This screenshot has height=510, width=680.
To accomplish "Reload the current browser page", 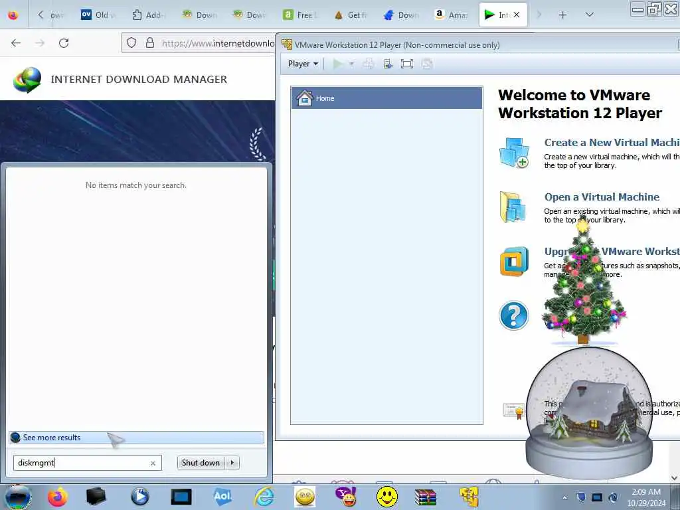I will tap(64, 43).
